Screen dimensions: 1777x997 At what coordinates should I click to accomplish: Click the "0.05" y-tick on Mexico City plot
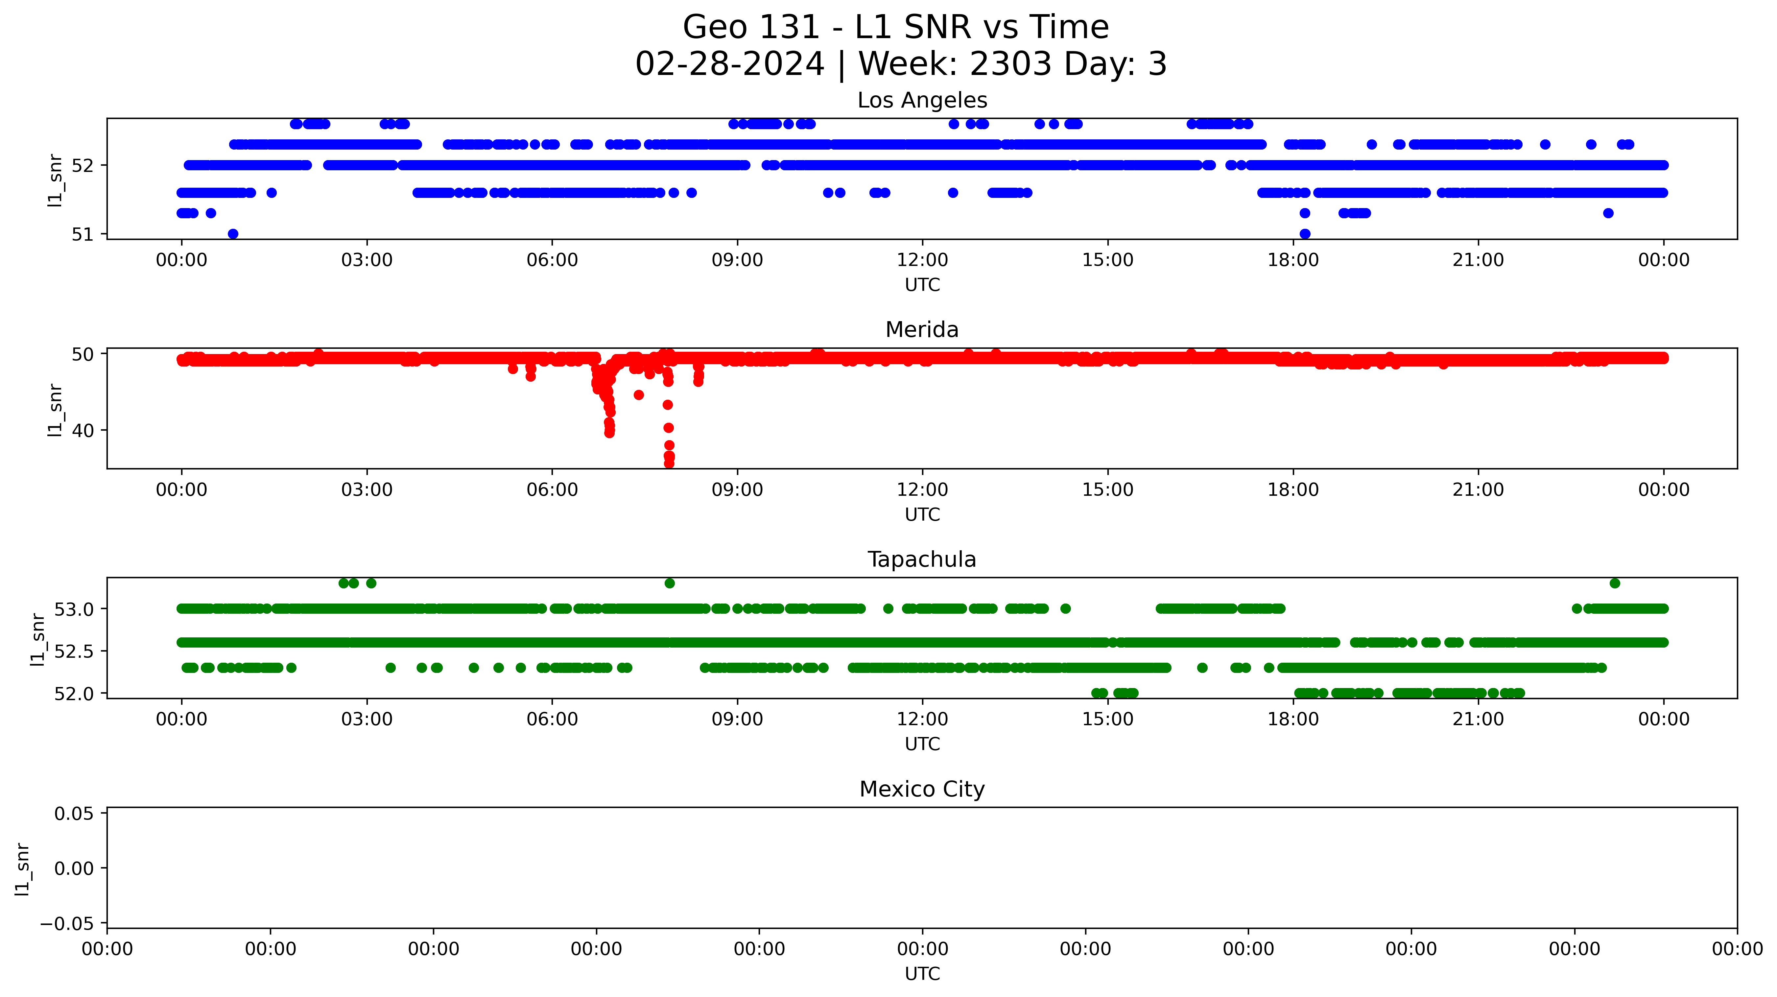coord(74,814)
